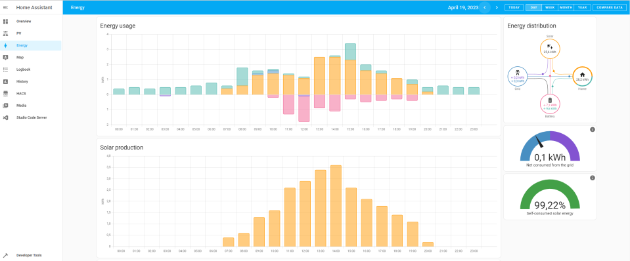Open the Overview dashboard icon

click(6, 21)
